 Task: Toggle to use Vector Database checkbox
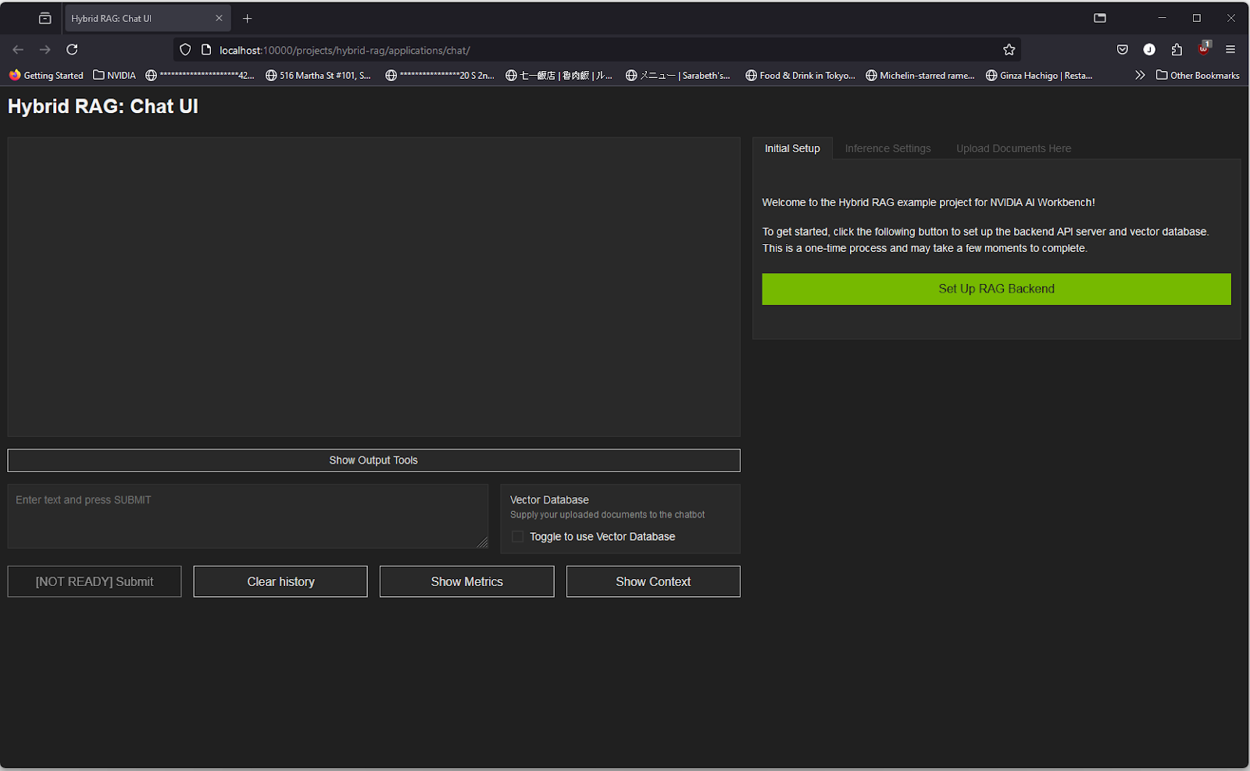pos(517,537)
